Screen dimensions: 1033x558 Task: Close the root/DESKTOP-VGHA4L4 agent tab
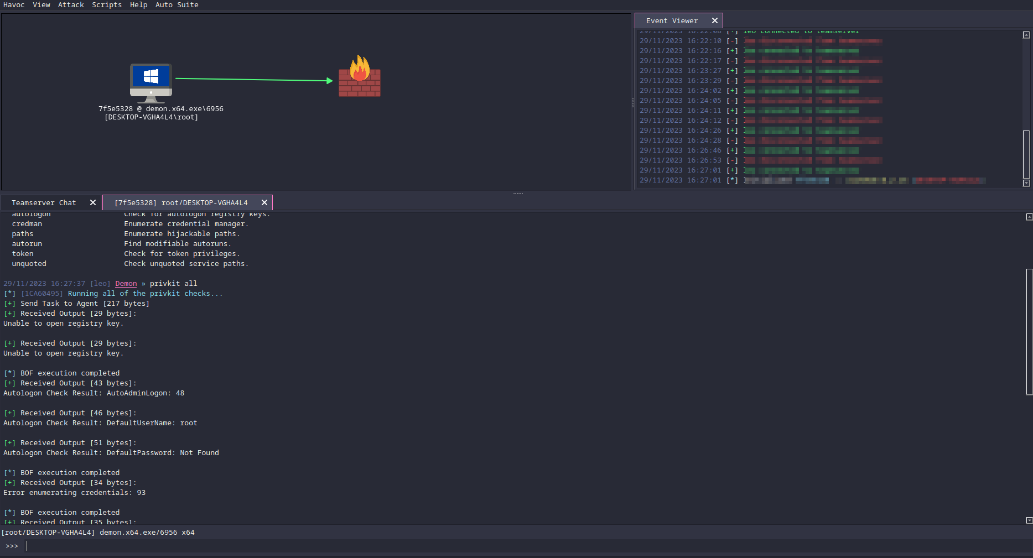(x=264, y=202)
